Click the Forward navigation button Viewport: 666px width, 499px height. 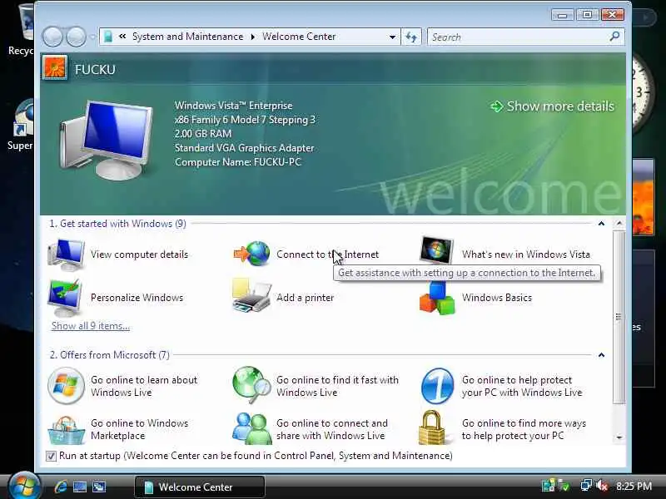77,37
